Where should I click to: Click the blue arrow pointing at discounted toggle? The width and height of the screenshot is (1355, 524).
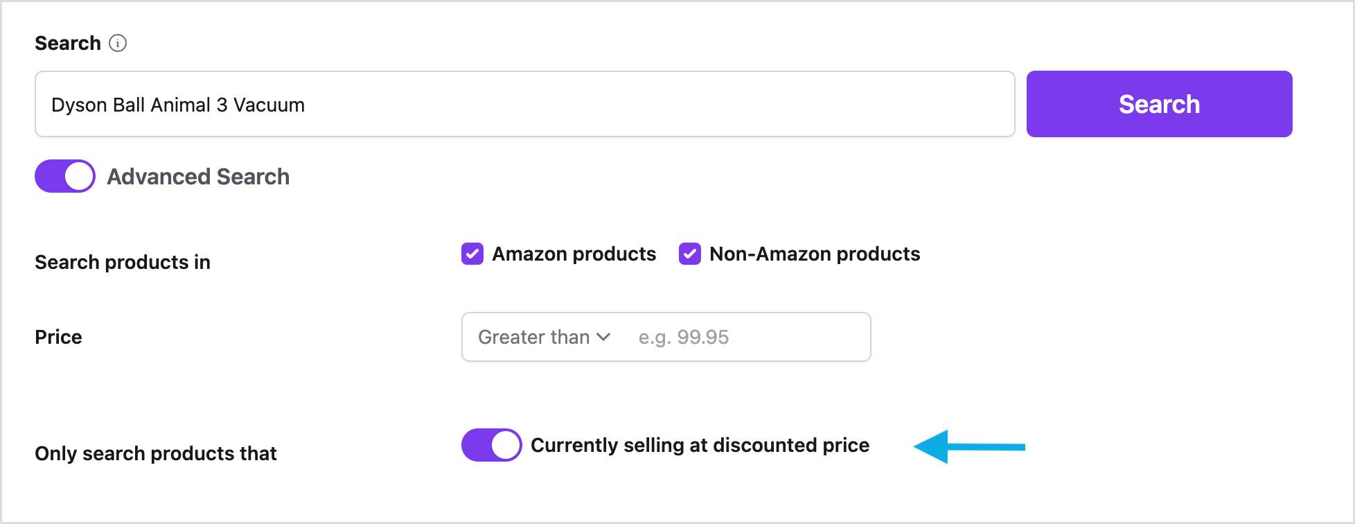pos(968,447)
